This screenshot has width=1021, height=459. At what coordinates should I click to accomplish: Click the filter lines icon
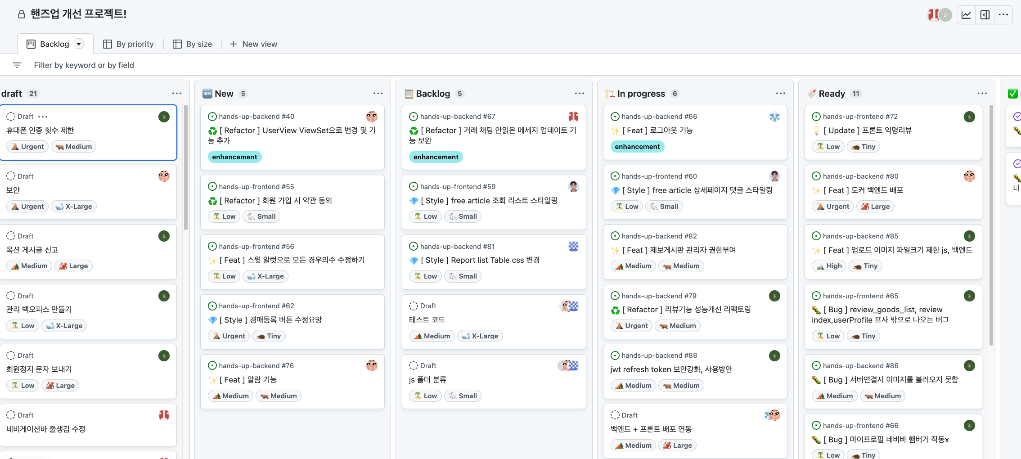pyautogui.click(x=17, y=65)
